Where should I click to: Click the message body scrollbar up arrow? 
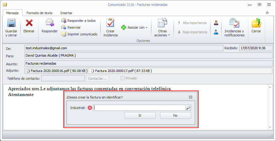[270, 87]
